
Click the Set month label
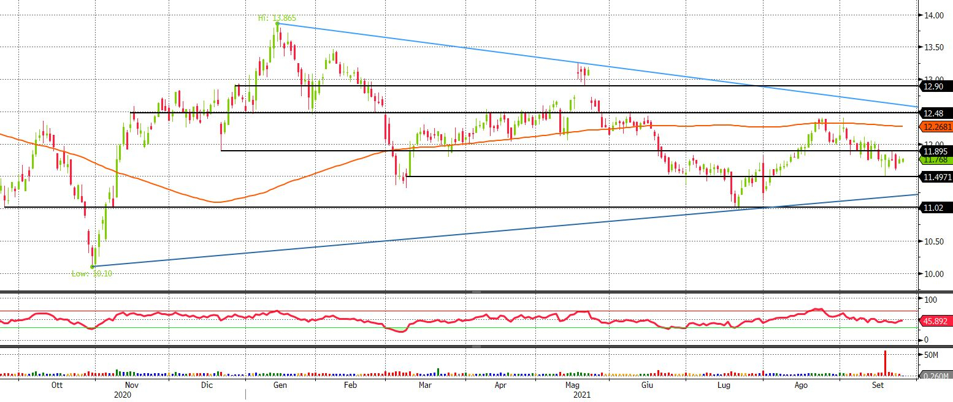tap(878, 385)
